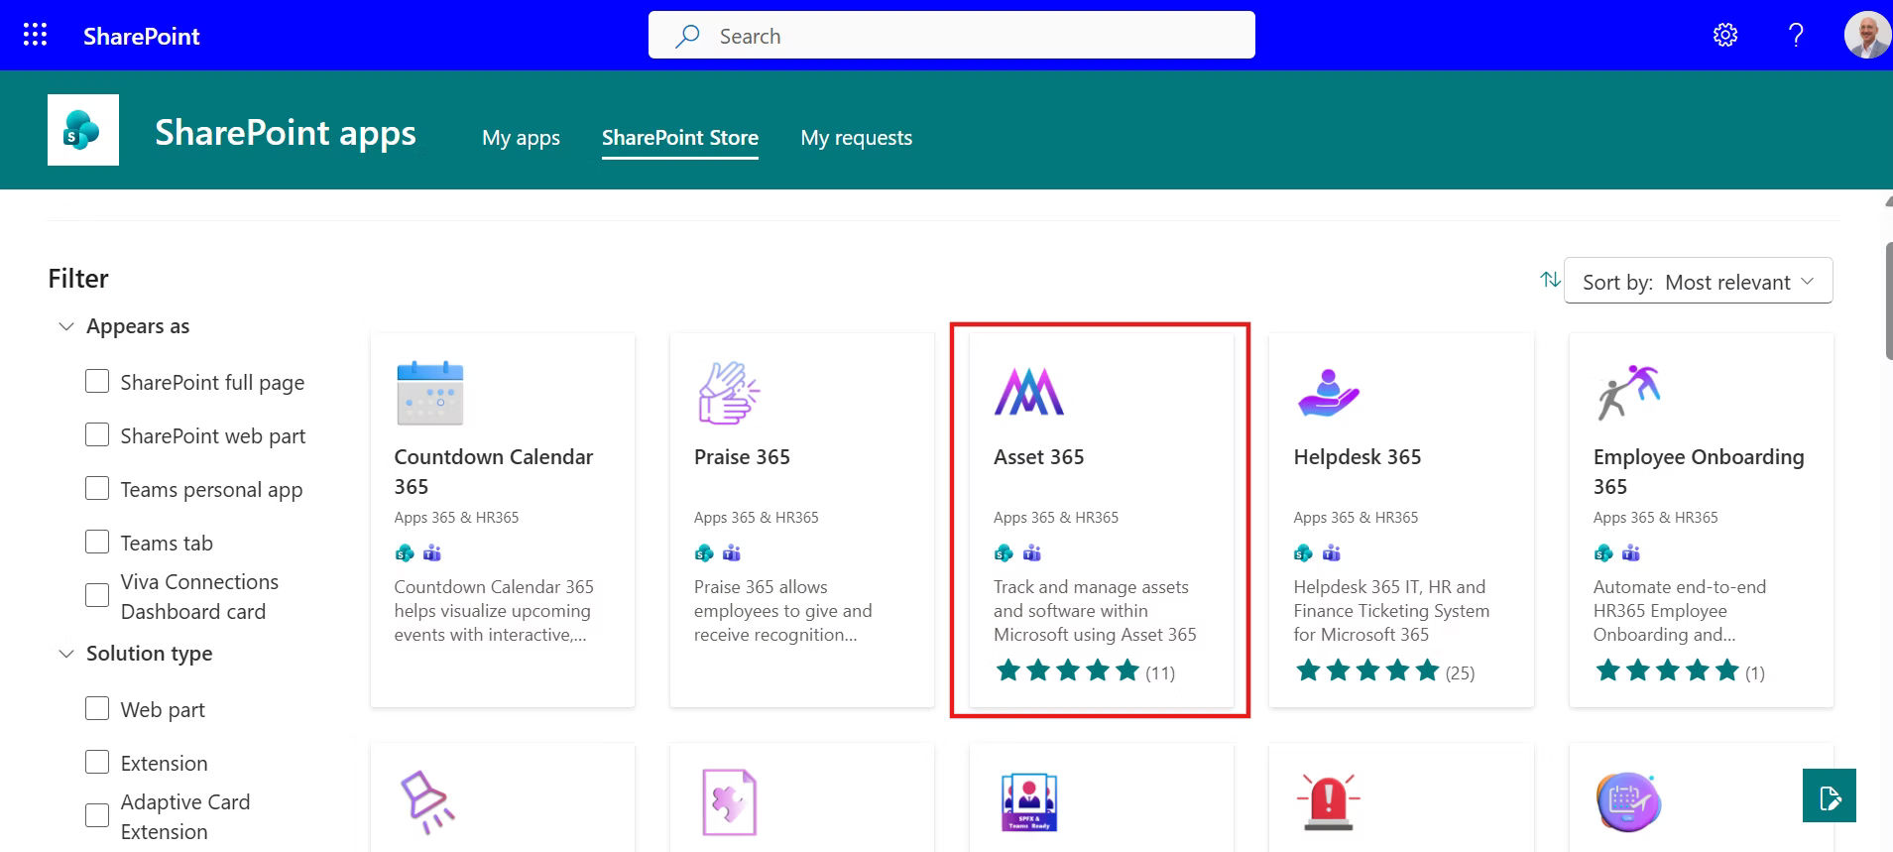The height and width of the screenshot is (852, 1893).
Task: Click the round calendar app icon in second row
Action: pyautogui.click(x=1628, y=801)
